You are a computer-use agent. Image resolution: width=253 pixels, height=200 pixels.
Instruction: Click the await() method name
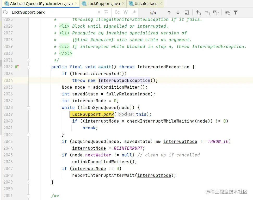click(x=105, y=67)
